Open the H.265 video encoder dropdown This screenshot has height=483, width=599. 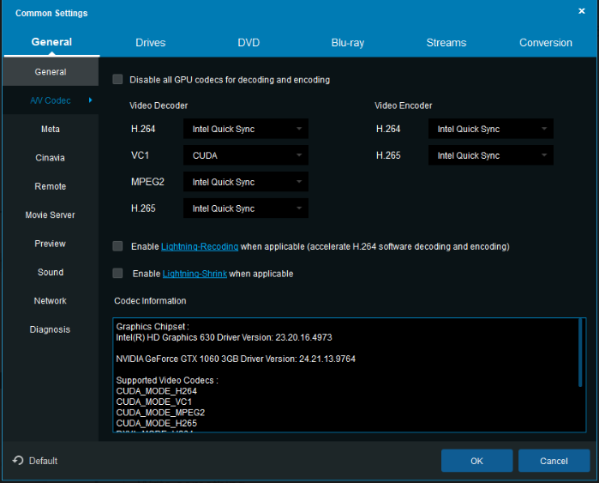(x=490, y=156)
